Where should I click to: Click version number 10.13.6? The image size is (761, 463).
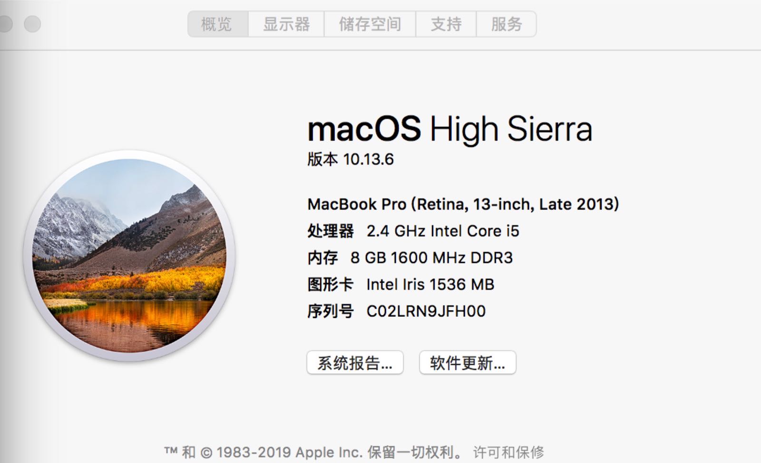[368, 160]
